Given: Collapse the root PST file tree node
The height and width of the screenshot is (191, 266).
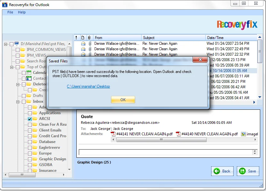Looking at the screenshot, I should pyautogui.click(x=5, y=44).
